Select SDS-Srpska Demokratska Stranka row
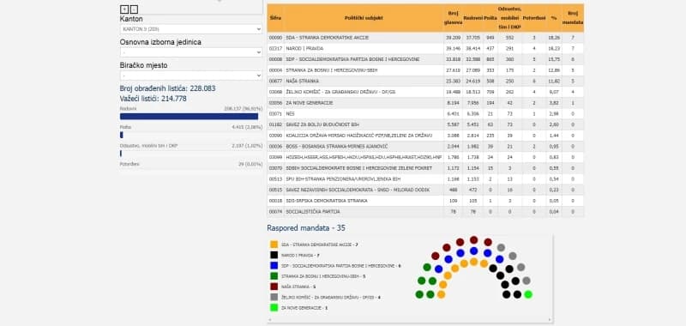The height and width of the screenshot is (326, 686). (x=425, y=201)
